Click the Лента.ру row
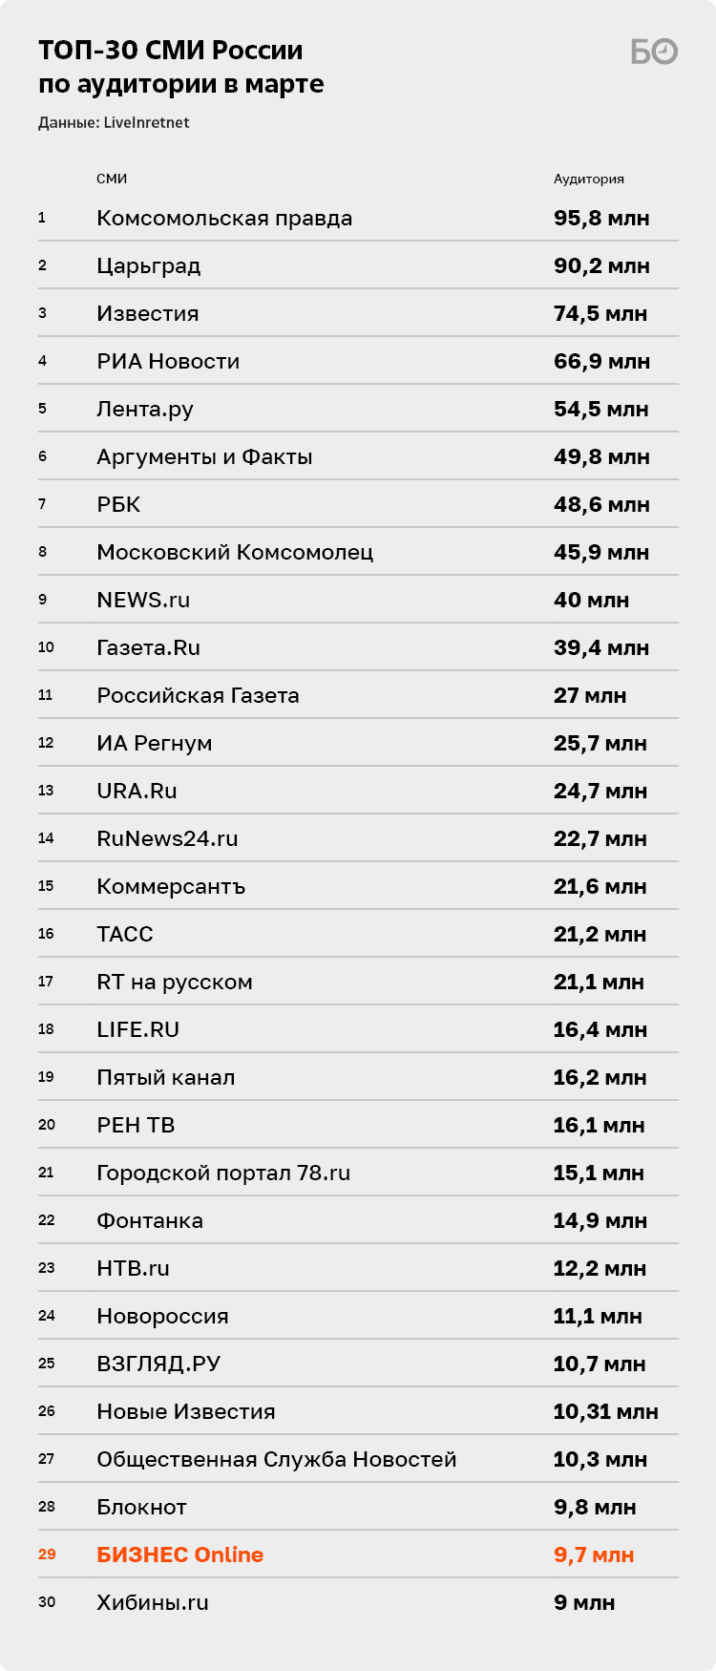Image resolution: width=716 pixels, height=1671 pixels. 358,409
